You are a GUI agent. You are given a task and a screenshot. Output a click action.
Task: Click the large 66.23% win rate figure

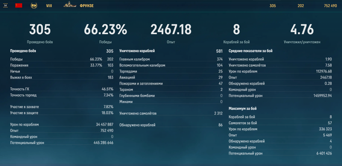(105, 29)
